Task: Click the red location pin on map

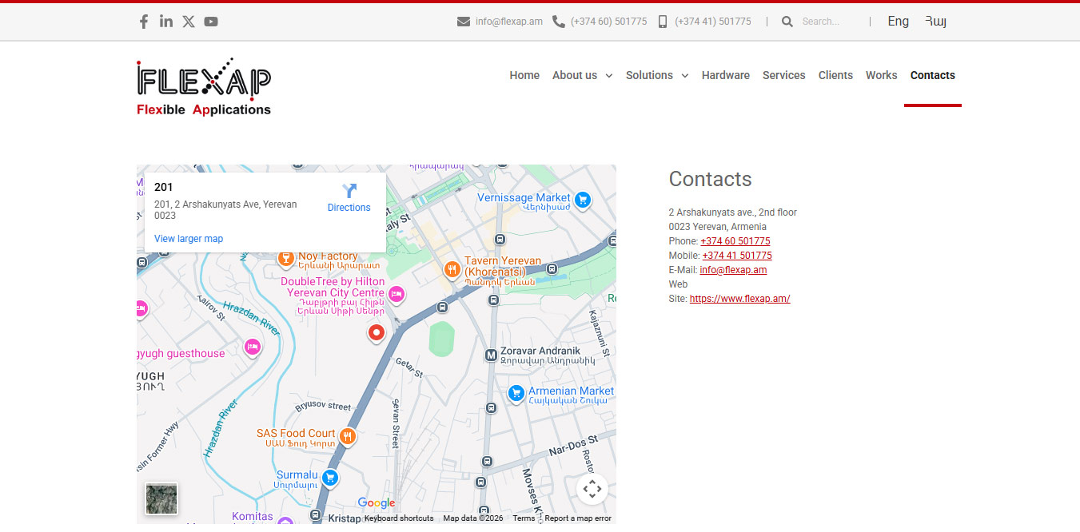Action: click(x=376, y=332)
